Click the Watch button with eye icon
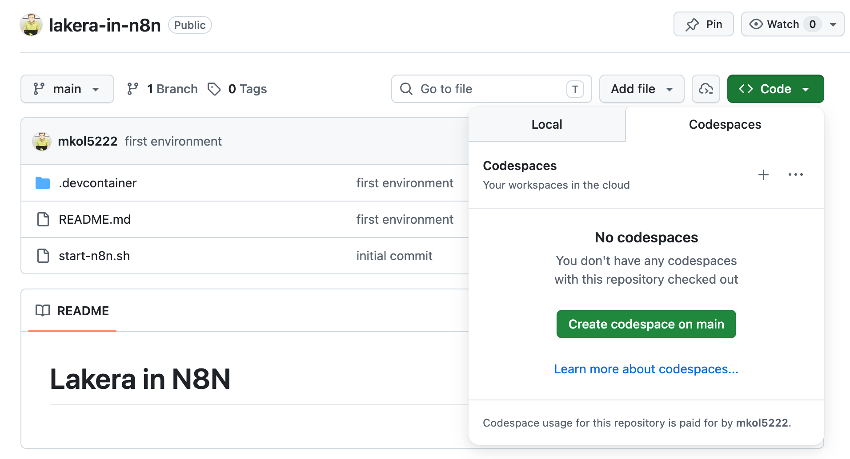 (782, 24)
